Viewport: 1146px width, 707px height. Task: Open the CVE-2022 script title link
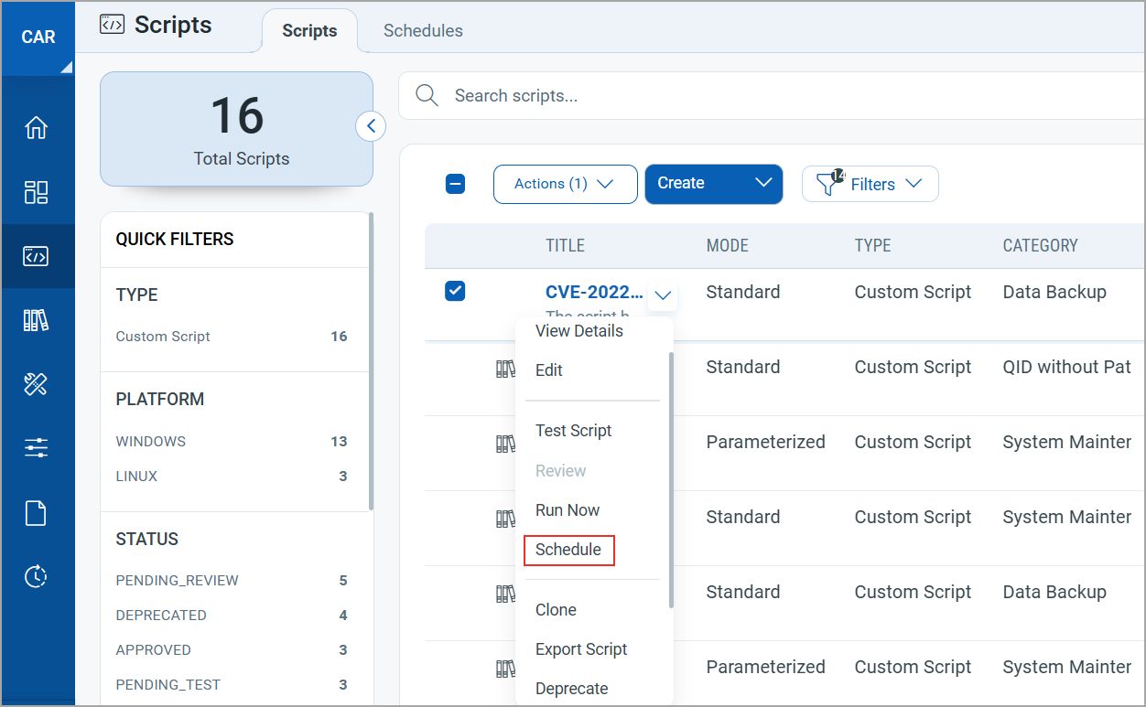point(595,293)
